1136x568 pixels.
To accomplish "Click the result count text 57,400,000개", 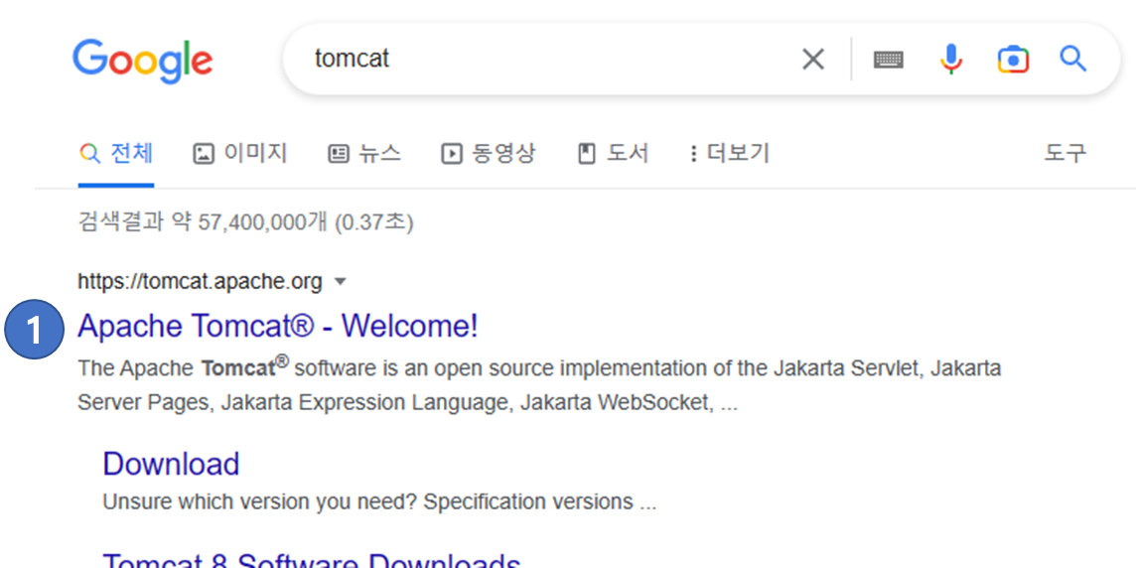I will (263, 222).
